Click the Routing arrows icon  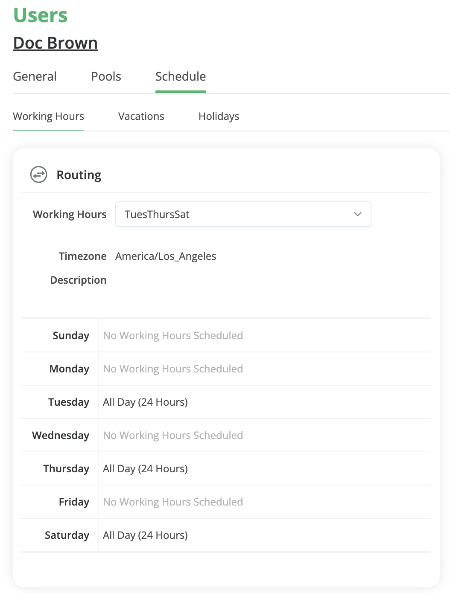click(x=38, y=174)
